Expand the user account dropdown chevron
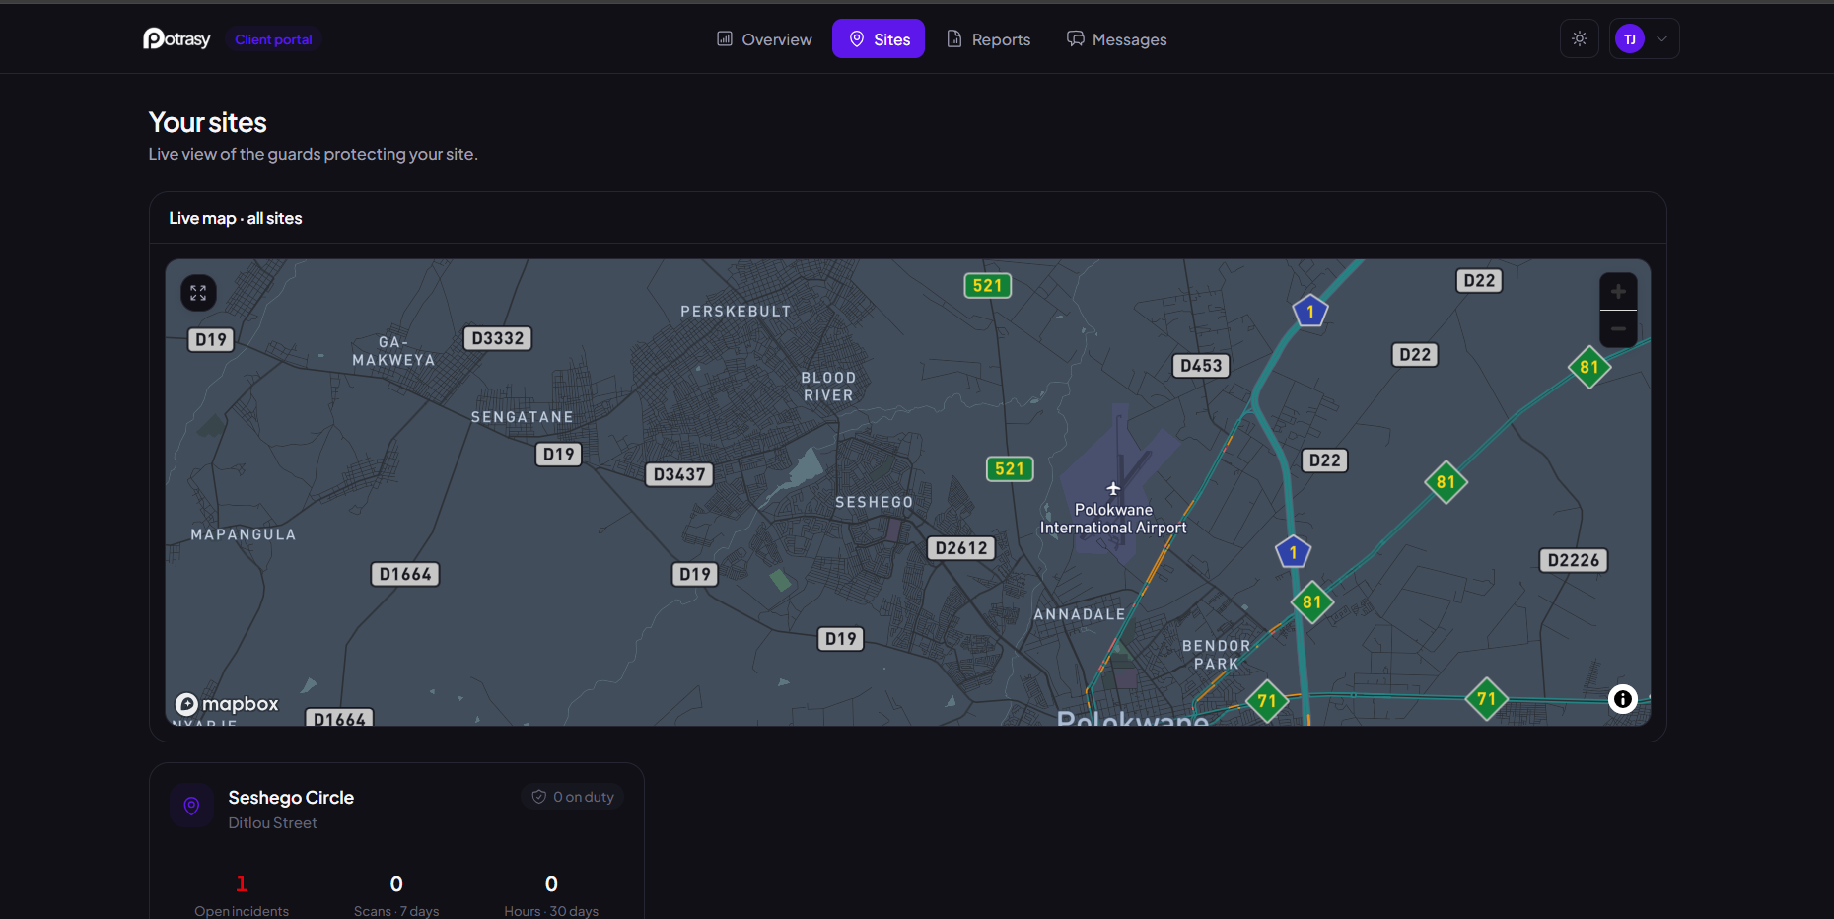 (x=1662, y=39)
